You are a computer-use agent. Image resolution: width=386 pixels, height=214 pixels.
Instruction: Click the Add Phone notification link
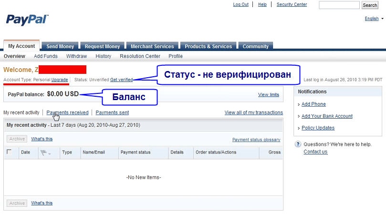(313, 104)
